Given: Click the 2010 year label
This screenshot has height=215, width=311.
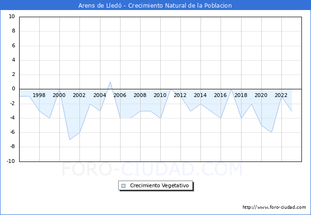Looking at the screenshot, I should [160, 95].
